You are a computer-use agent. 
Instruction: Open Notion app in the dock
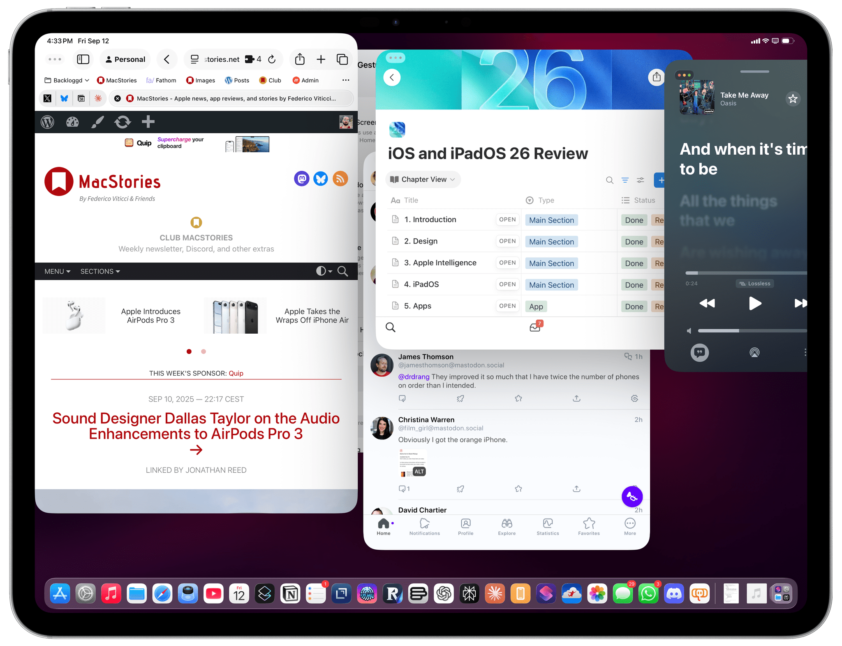pyautogui.click(x=290, y=593)
